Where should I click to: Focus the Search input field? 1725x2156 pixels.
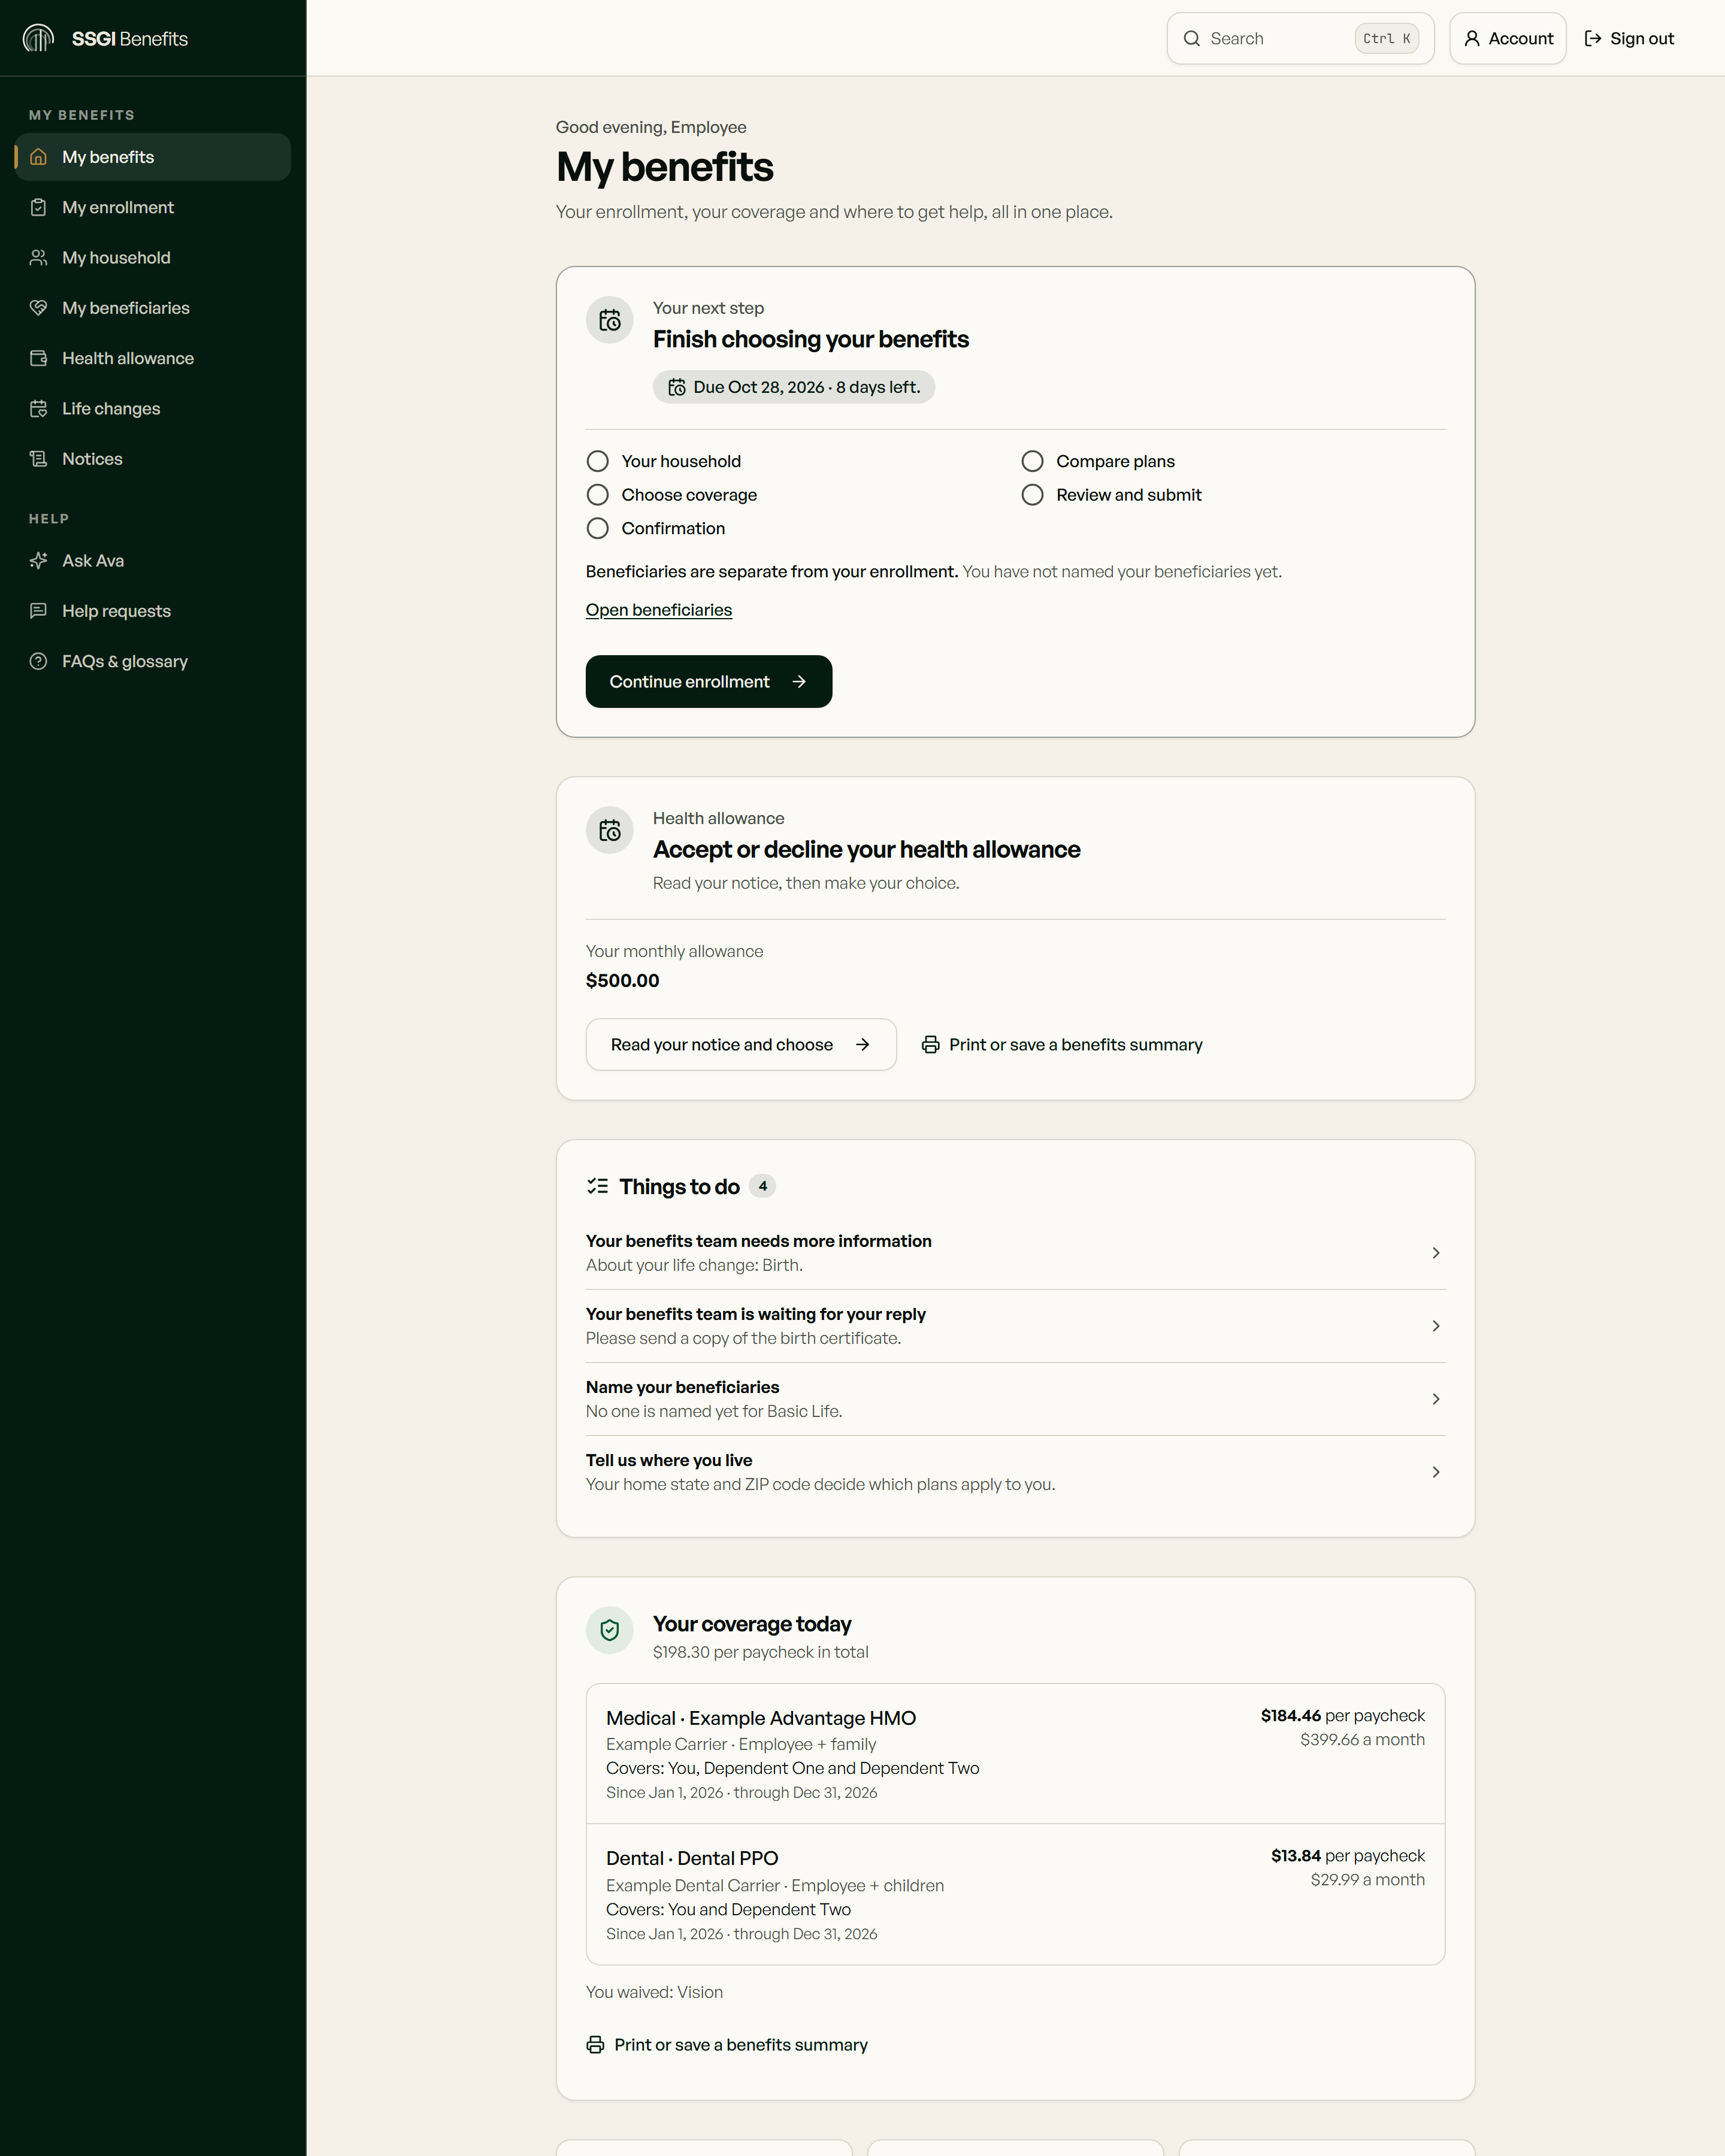point(1300,38)
